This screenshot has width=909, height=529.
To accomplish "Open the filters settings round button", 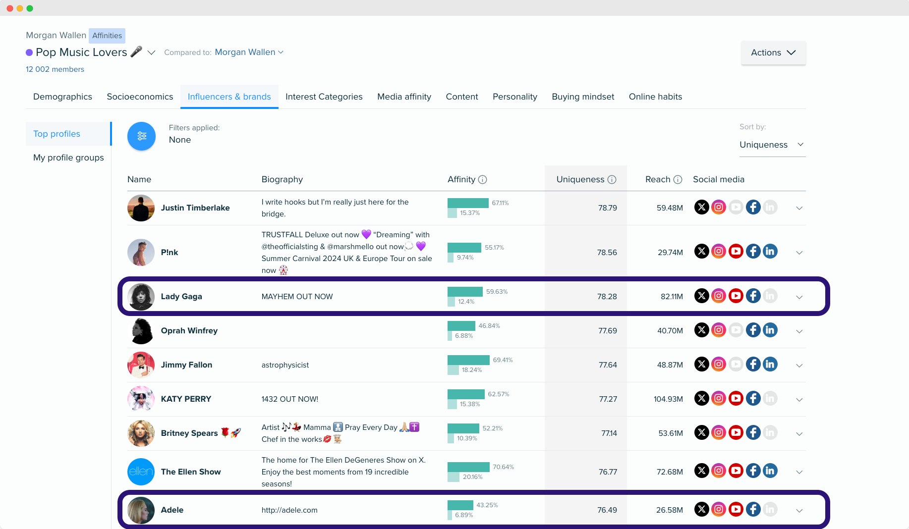I will 141,136.
